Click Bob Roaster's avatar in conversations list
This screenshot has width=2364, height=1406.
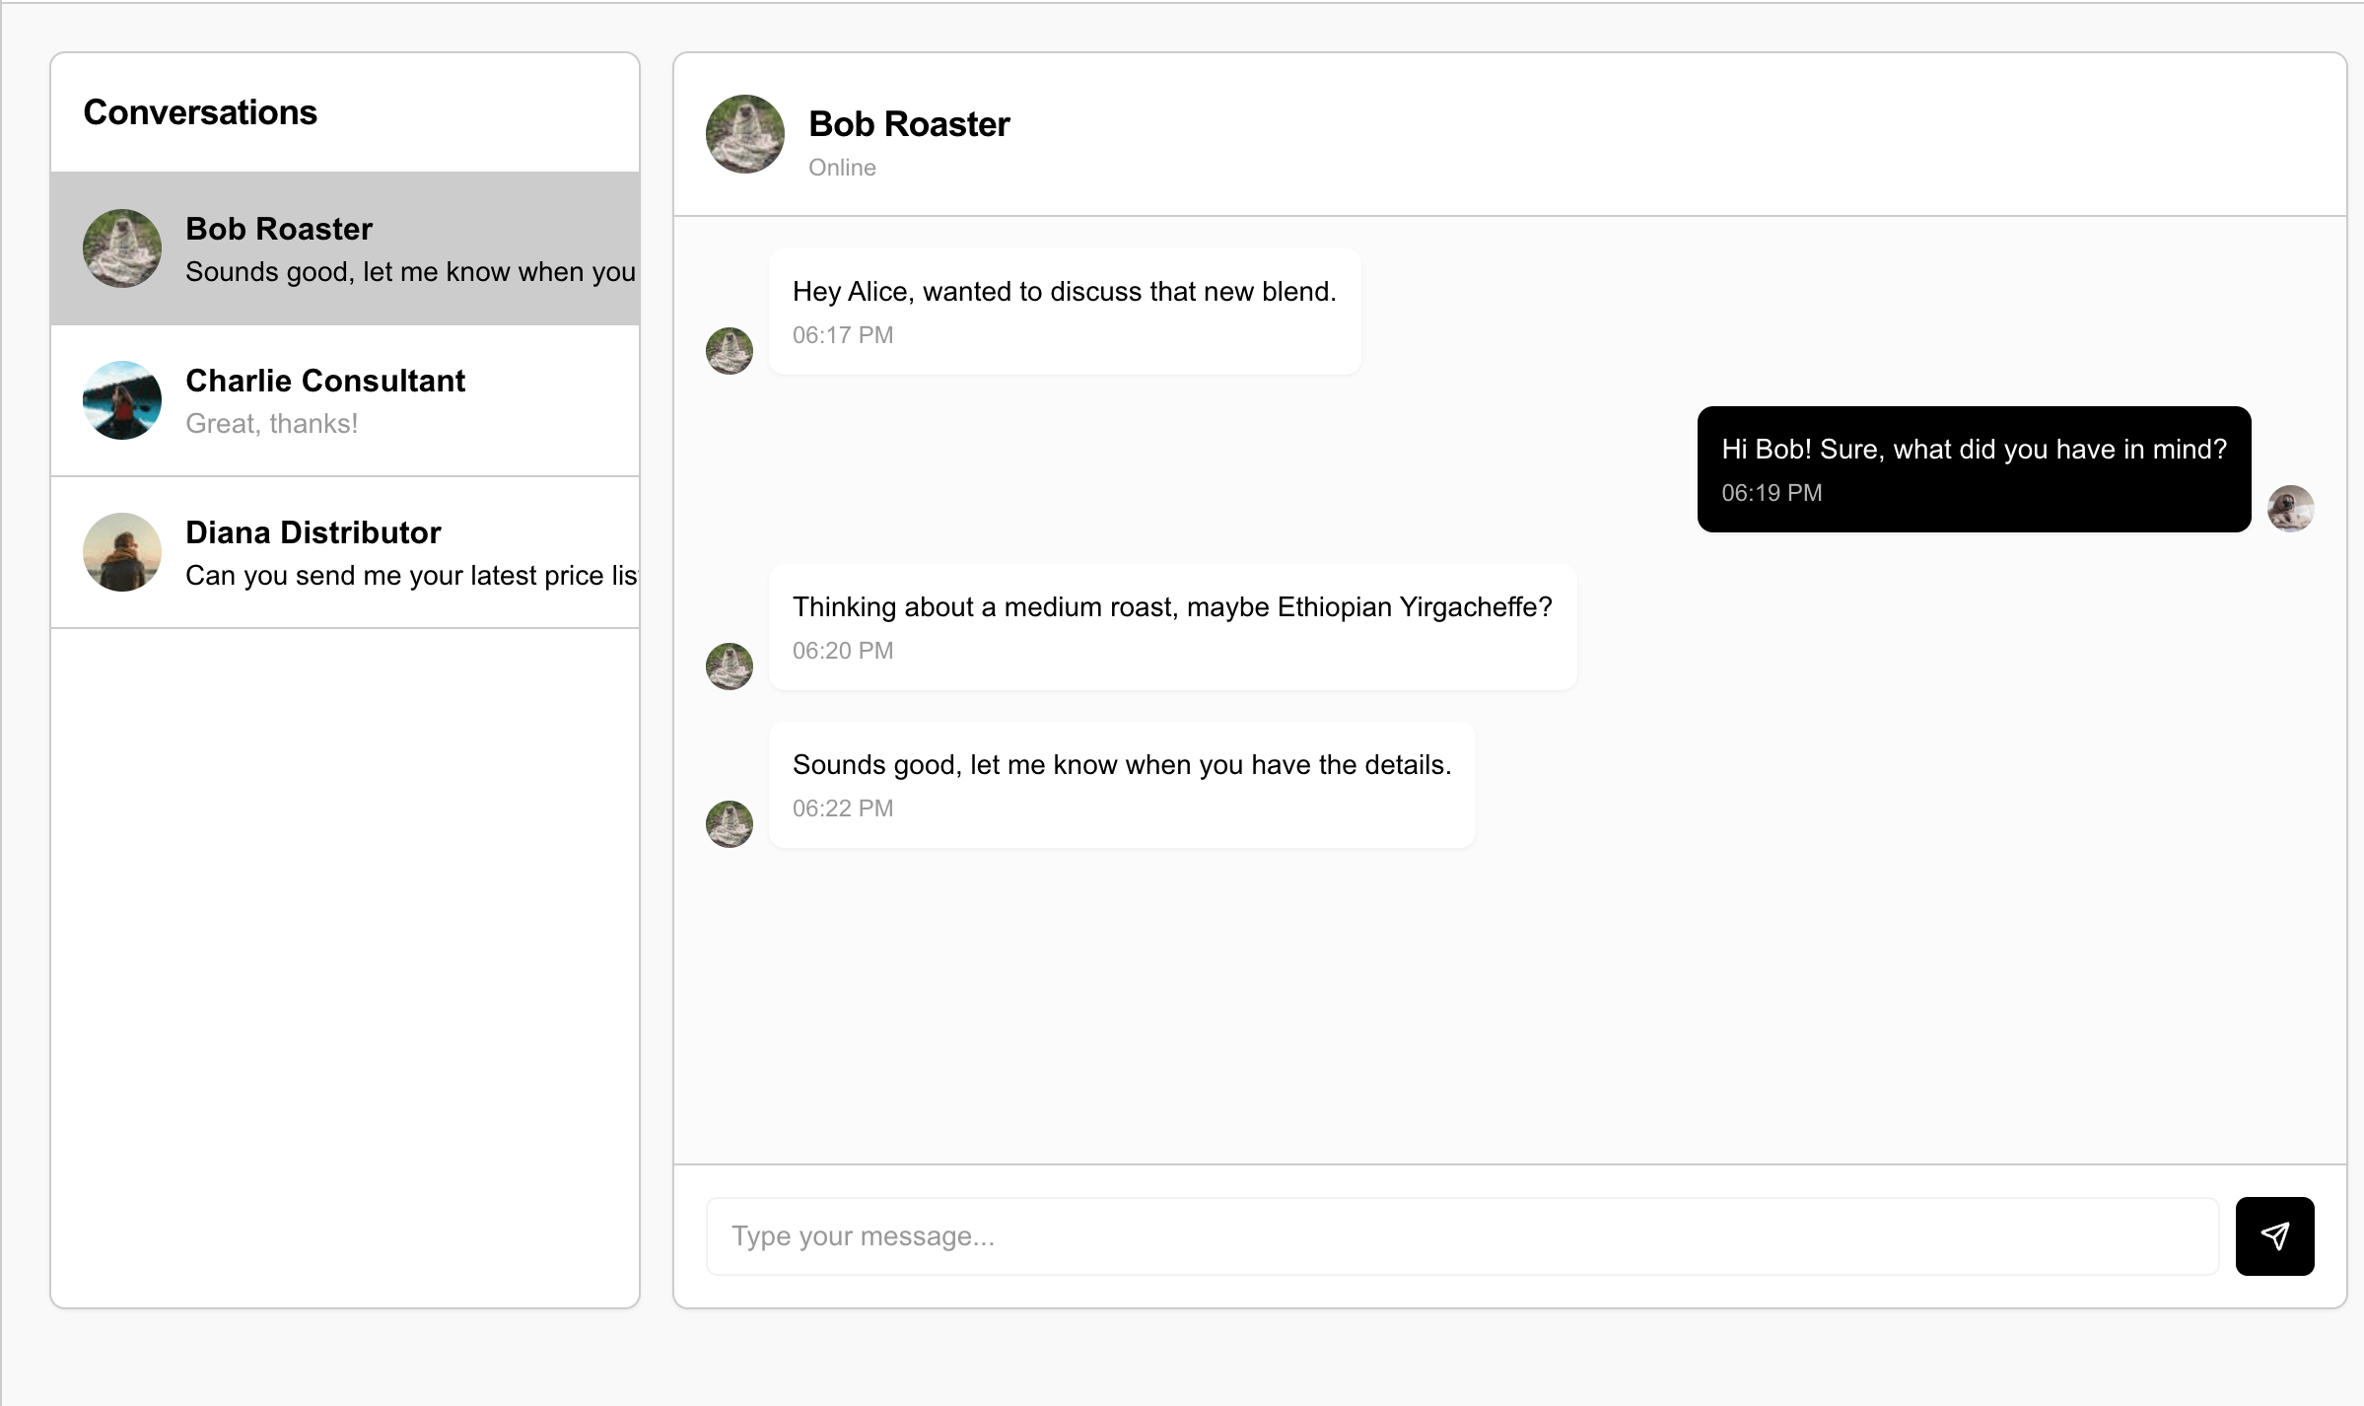pyautogui.click(x=122, y=248)
